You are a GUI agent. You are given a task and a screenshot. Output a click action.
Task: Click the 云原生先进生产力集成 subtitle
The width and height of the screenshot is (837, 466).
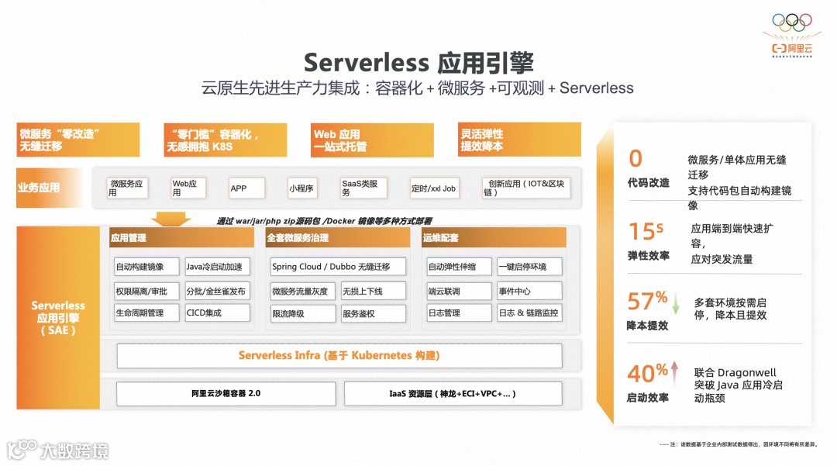pos(418,88)
